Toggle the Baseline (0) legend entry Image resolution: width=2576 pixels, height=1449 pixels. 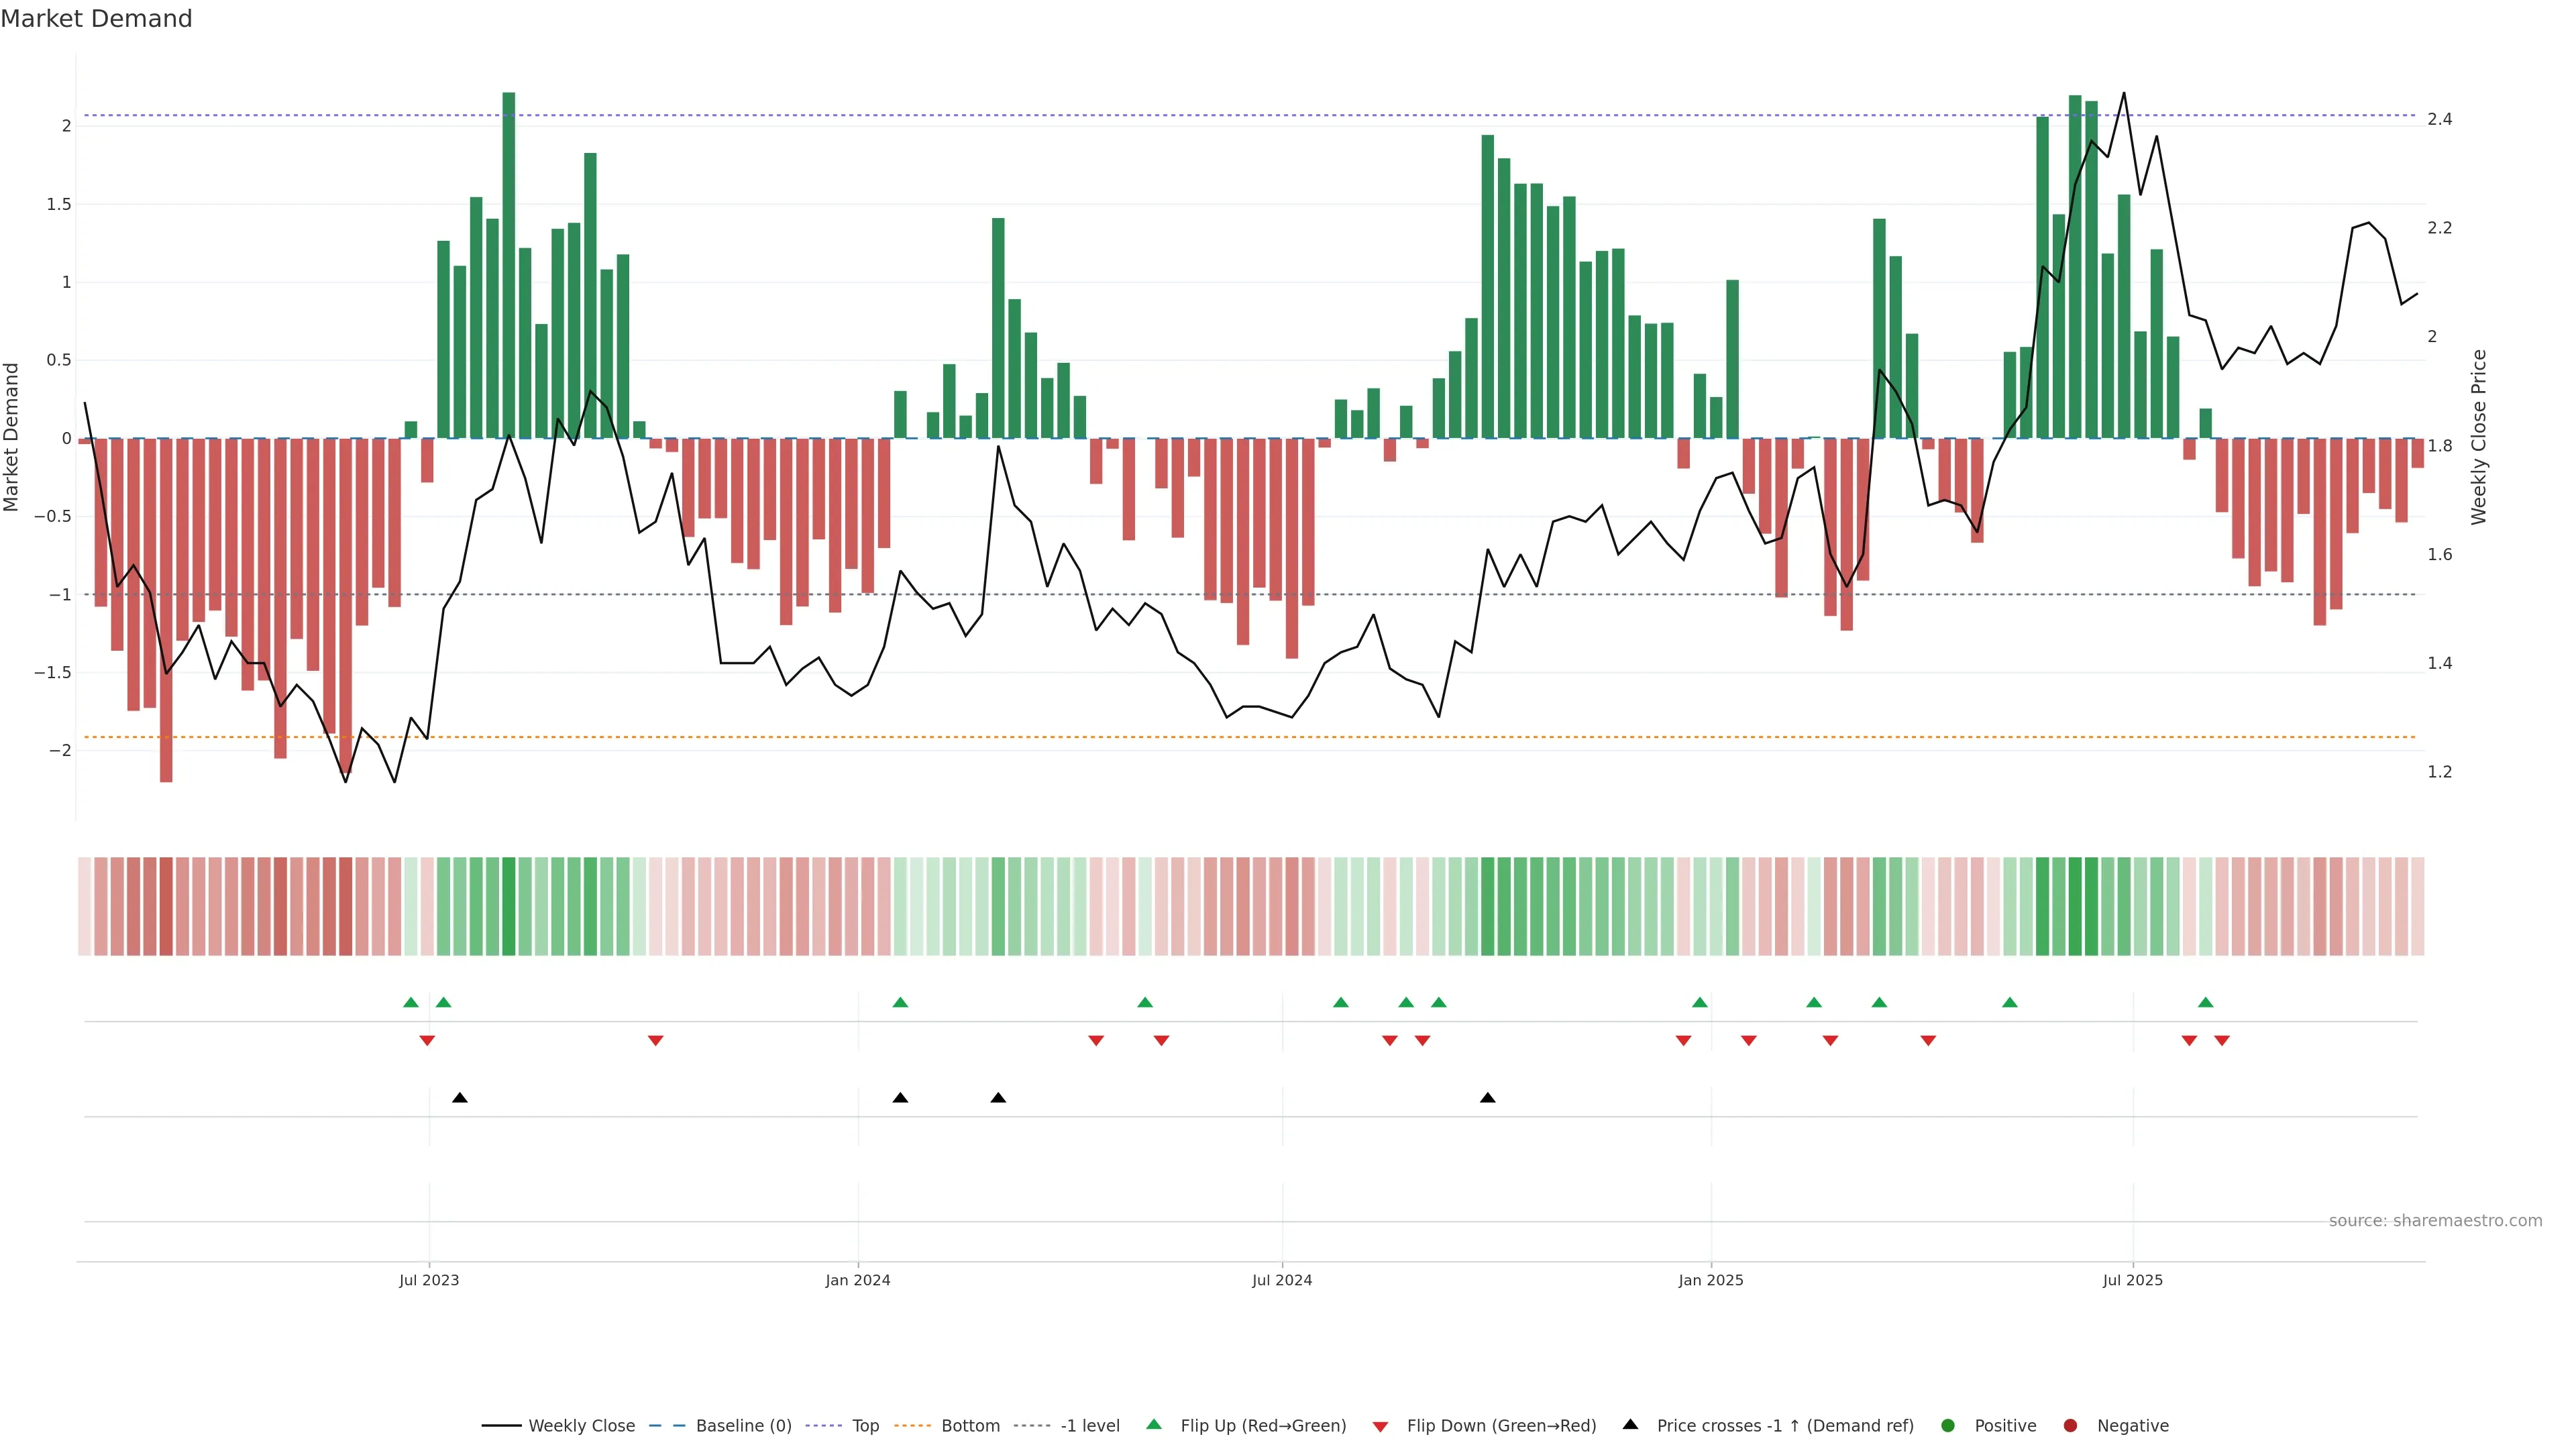click(743, 1426)
